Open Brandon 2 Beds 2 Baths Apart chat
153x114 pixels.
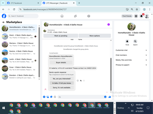[19, 76]
